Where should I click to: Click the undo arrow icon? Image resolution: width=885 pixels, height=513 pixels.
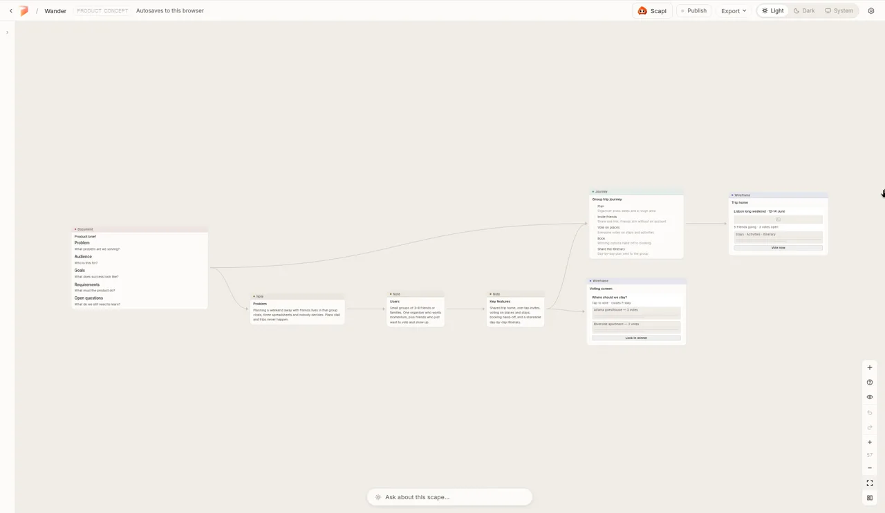[870, 413]
